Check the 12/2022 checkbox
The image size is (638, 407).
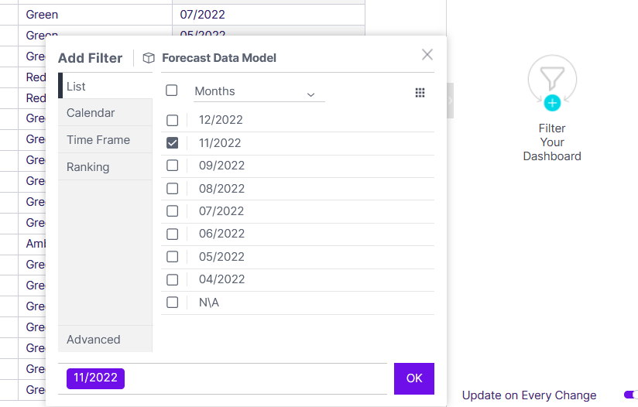(173, 121)
